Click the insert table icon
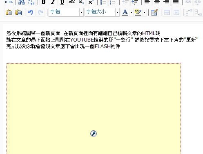 coord(154,13)
